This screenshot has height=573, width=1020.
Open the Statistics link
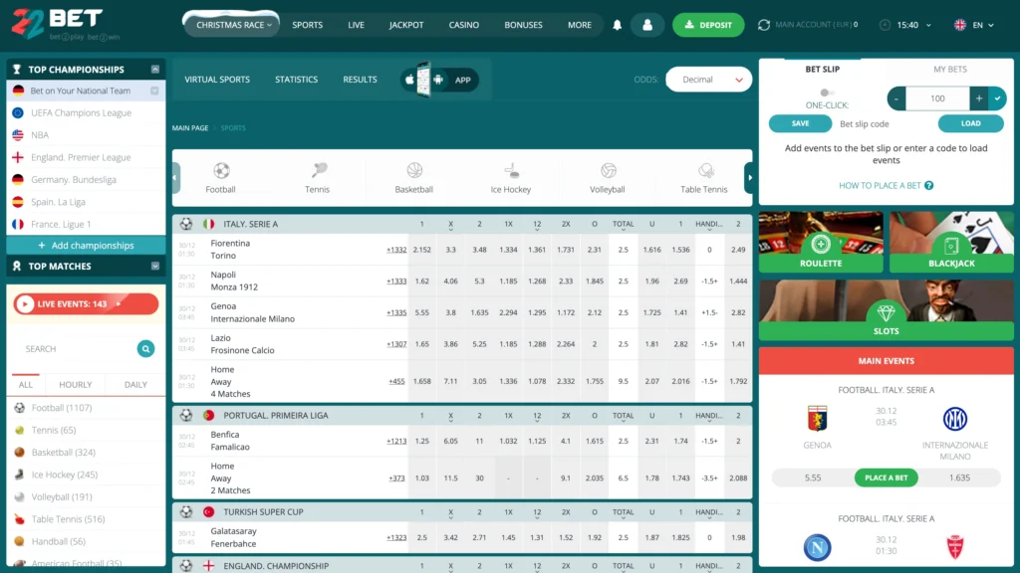point(296,80)
